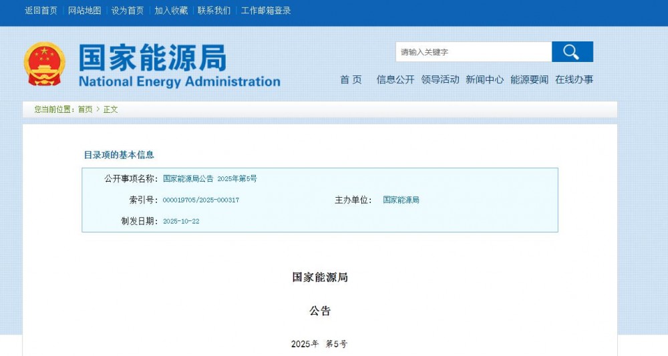
Task: Click the 主办单位 value 国家能源局
Action: (x=401, y=200)
